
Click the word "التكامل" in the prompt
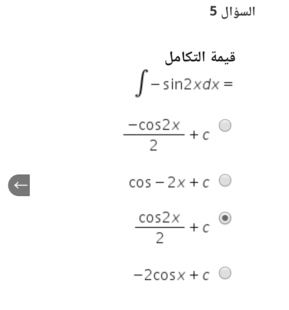pyautogui.click(x=182, y=57)
